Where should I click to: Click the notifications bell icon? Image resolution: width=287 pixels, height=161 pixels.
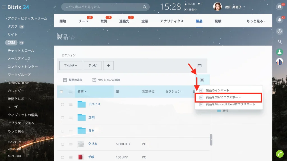[x=279, y=20]
